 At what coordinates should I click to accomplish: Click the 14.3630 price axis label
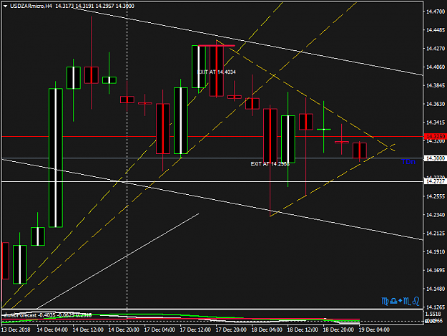436,104
